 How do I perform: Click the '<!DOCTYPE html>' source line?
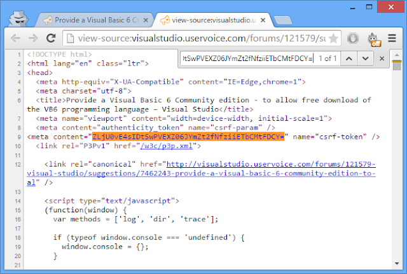tap(59, 55)
